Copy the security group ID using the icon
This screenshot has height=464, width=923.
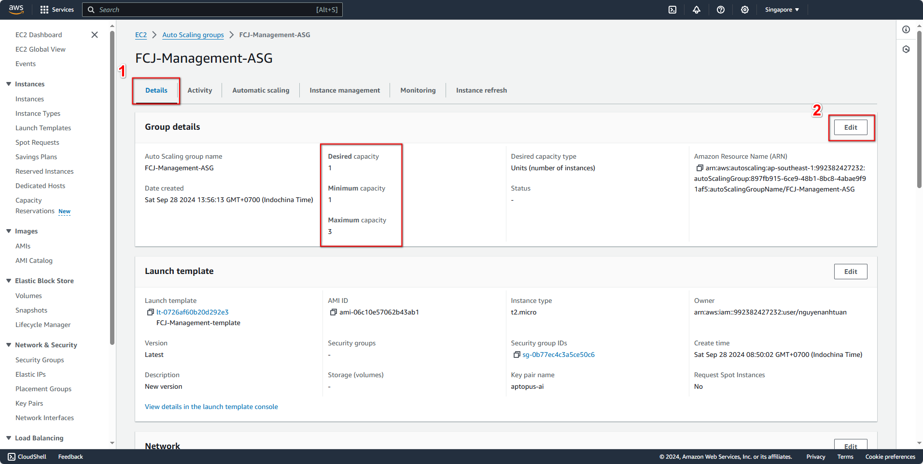[x=517, y=355]
